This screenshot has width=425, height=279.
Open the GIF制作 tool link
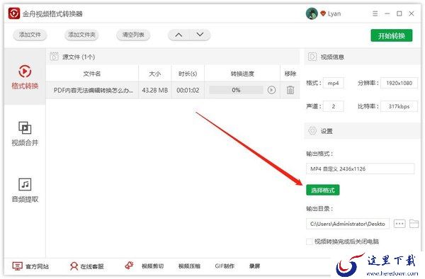225,266
